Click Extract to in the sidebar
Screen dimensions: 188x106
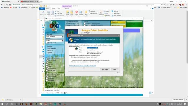[x=50, y=51]
